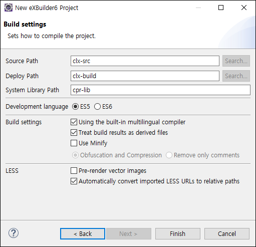The height and width of the screenshot is (247, 256).
Task: Finish the new project wizard
Action: pos(178,233)
